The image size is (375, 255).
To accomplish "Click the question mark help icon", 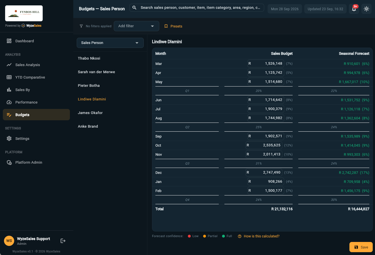I will tap(239, 236).
